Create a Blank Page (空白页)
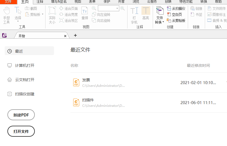 click(x=174, y=15)
